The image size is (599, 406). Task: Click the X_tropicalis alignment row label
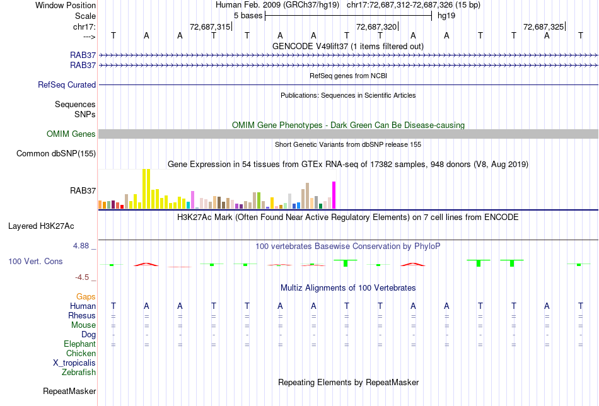click(x=74, y=363)
